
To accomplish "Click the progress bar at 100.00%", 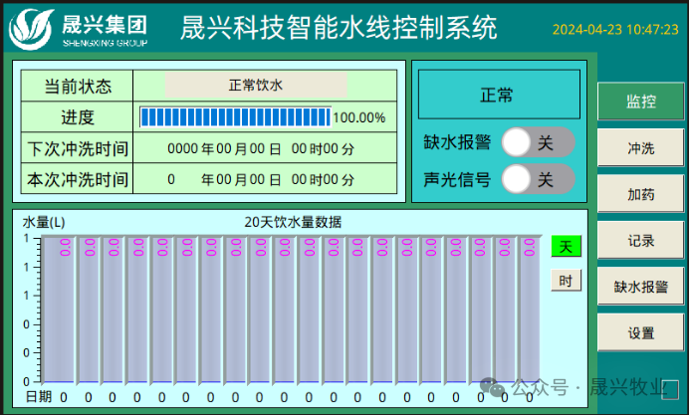I will (x=235, y=117).
